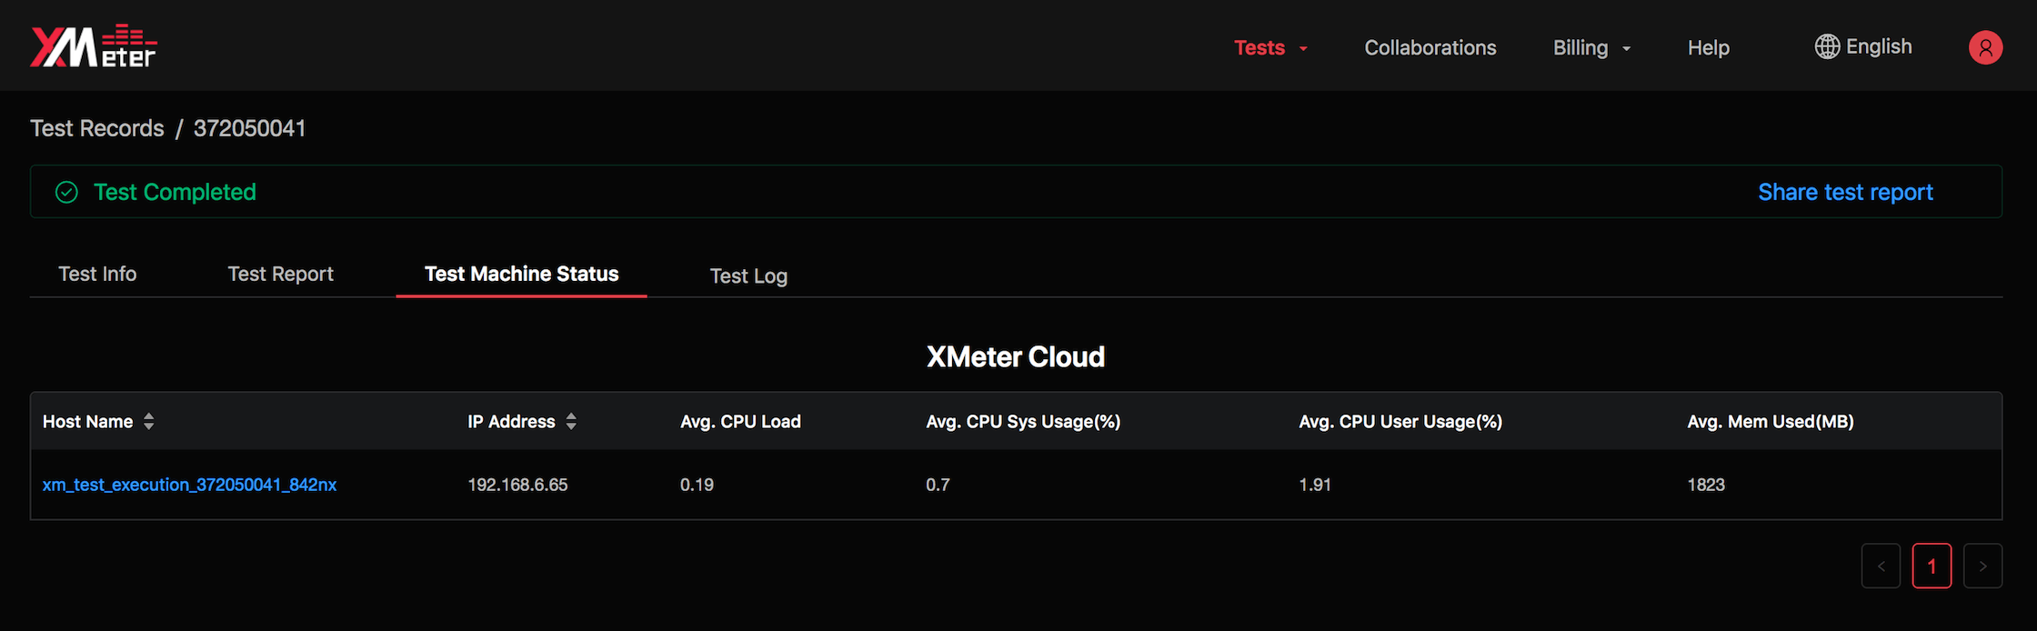Select page 1 in pagination
This screenshot has width=2037, height=631.
click(1932, 566)
